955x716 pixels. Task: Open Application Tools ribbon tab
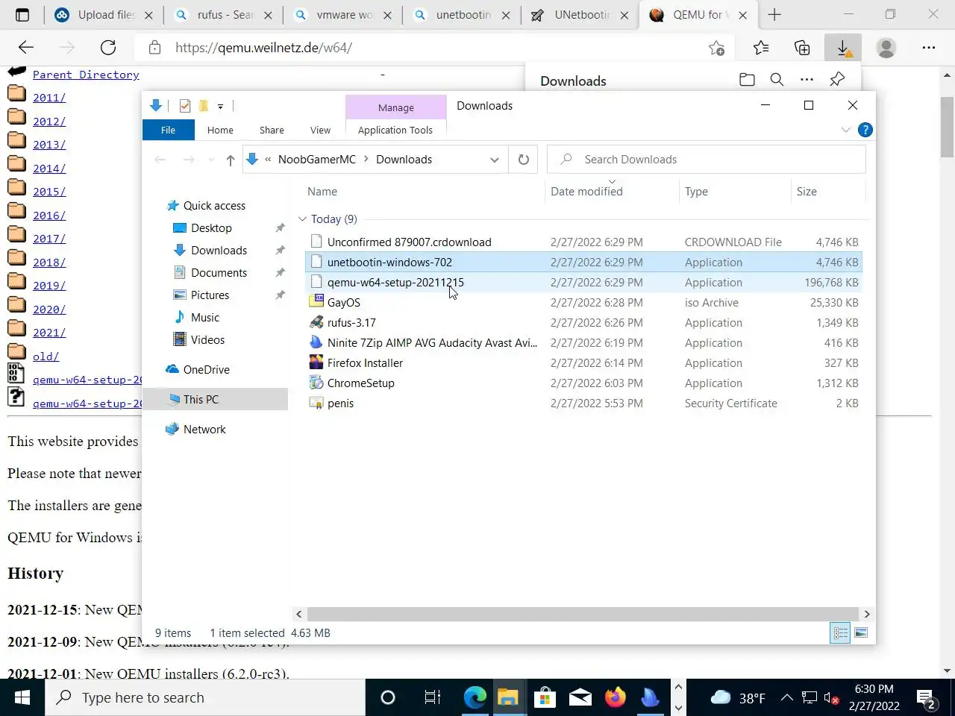click(395, 130)
